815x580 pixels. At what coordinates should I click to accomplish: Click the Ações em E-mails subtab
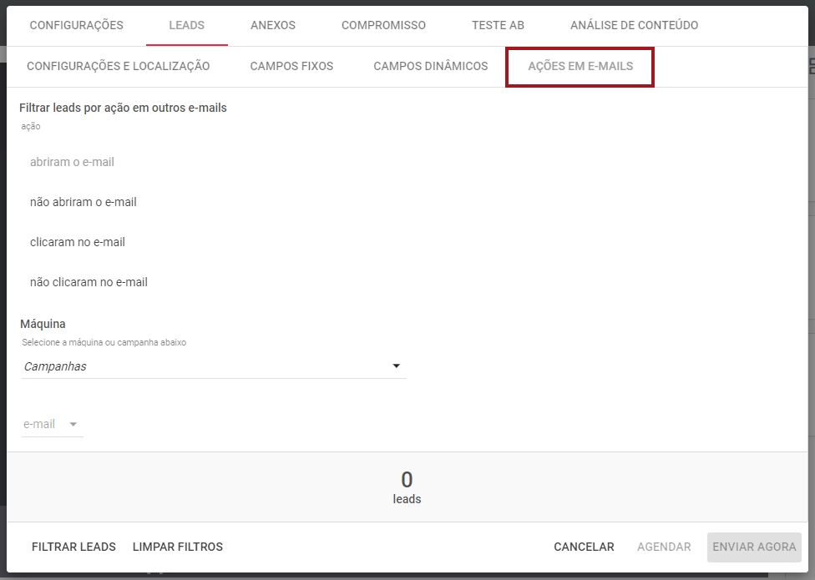(x=580, y=66)
